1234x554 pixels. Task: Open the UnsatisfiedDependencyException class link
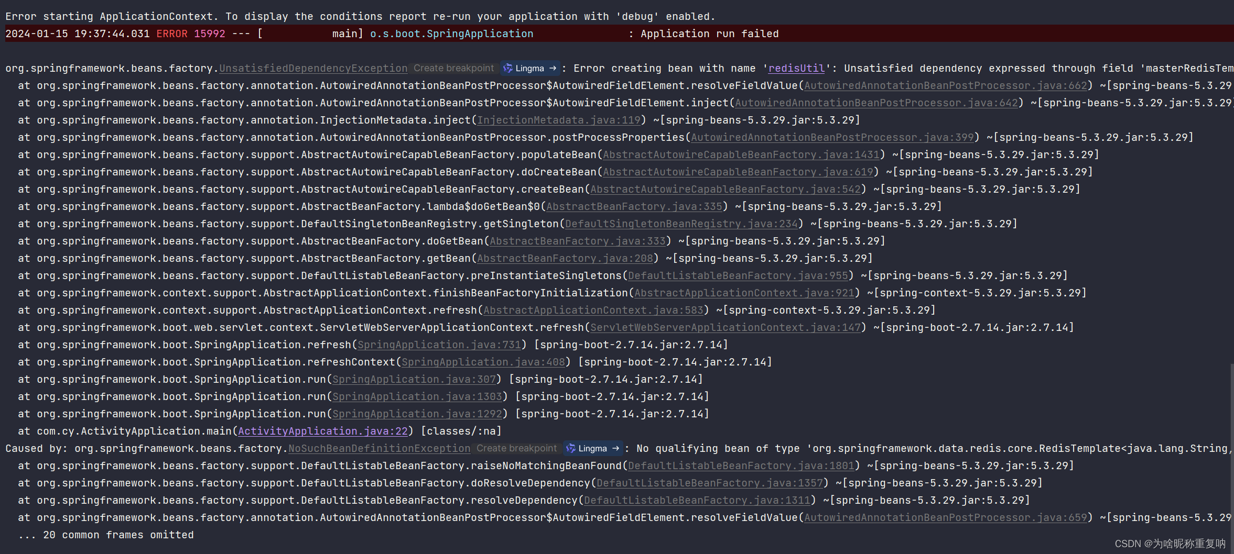[x=313, y=68]
